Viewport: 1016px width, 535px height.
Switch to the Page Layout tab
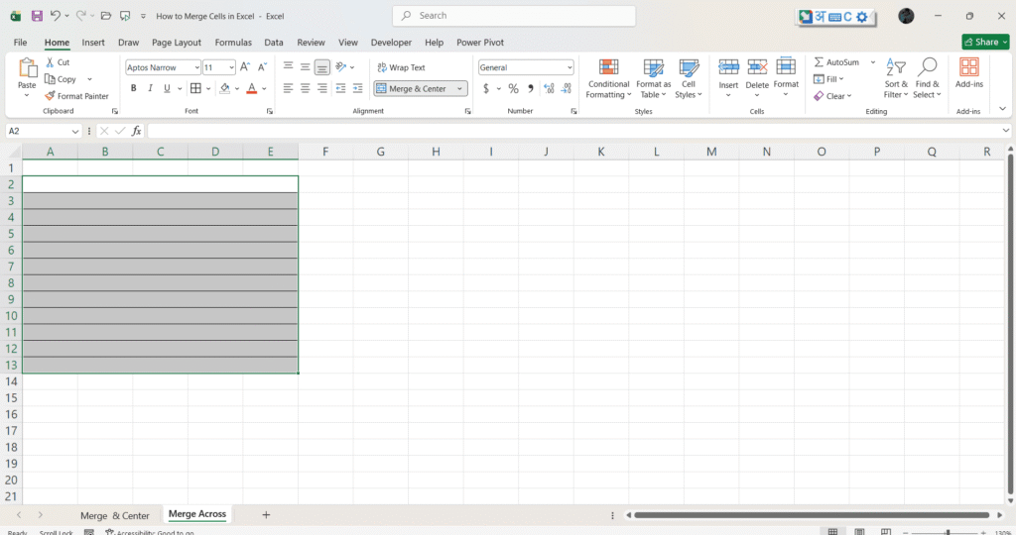177,42
